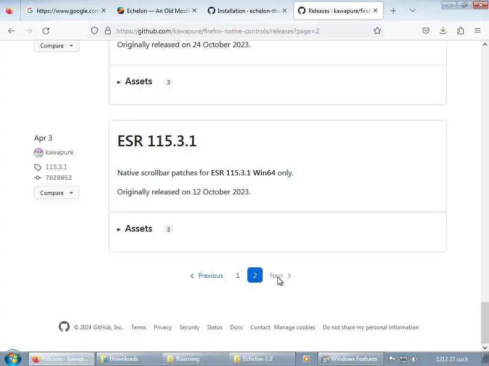Screen dimensions: 489x366
Task: Open the 115.3.1 tag link
Action: click(56, 167)
